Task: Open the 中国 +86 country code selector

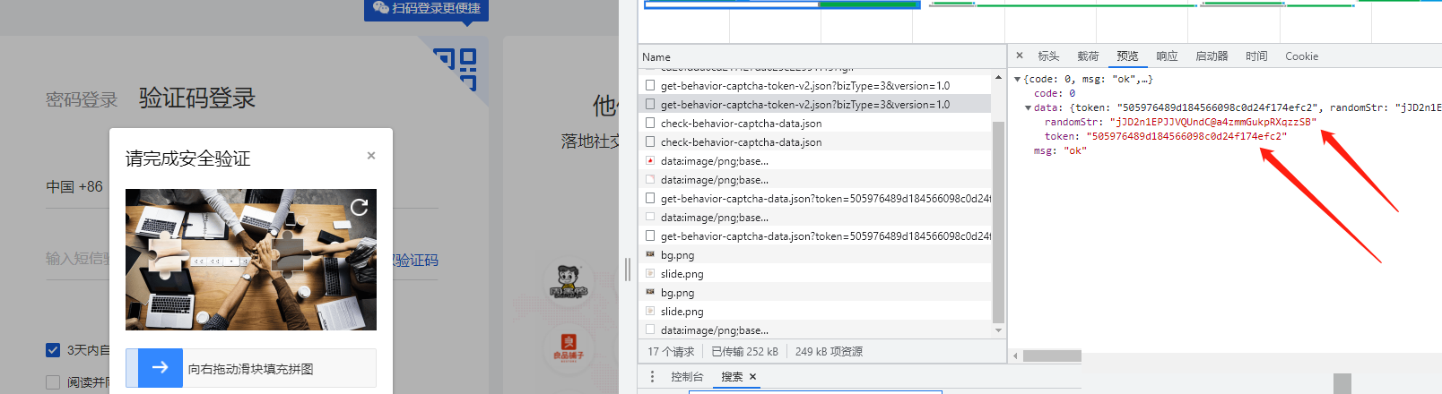Action: (x=74, y=187)
